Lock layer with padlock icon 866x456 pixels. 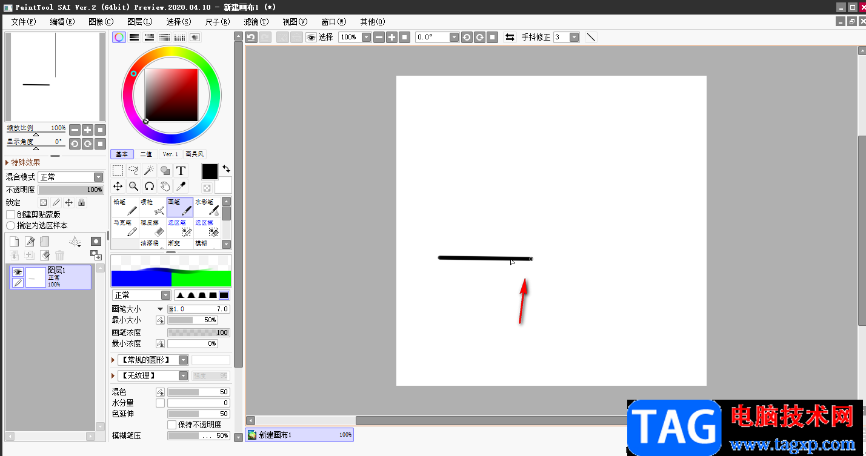tap(81, 203)
